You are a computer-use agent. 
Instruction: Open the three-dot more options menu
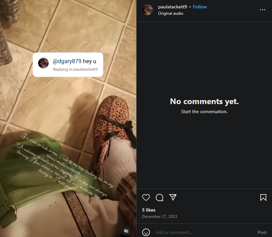click(x=263, y=10)
